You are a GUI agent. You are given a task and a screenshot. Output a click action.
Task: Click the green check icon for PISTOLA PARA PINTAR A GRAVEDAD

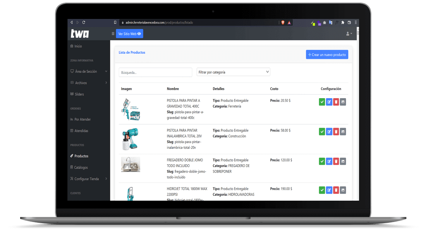[322, 102]
